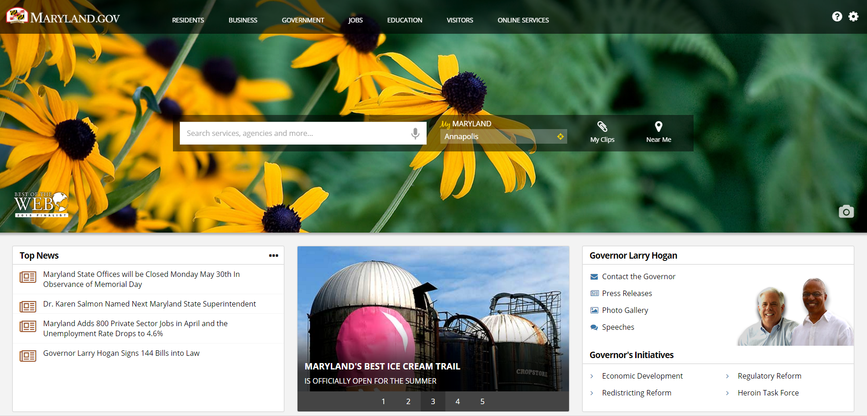Open the help question mark icon
Image resolution: width=867 pixels, height=416 pixels.
(837, 17)
